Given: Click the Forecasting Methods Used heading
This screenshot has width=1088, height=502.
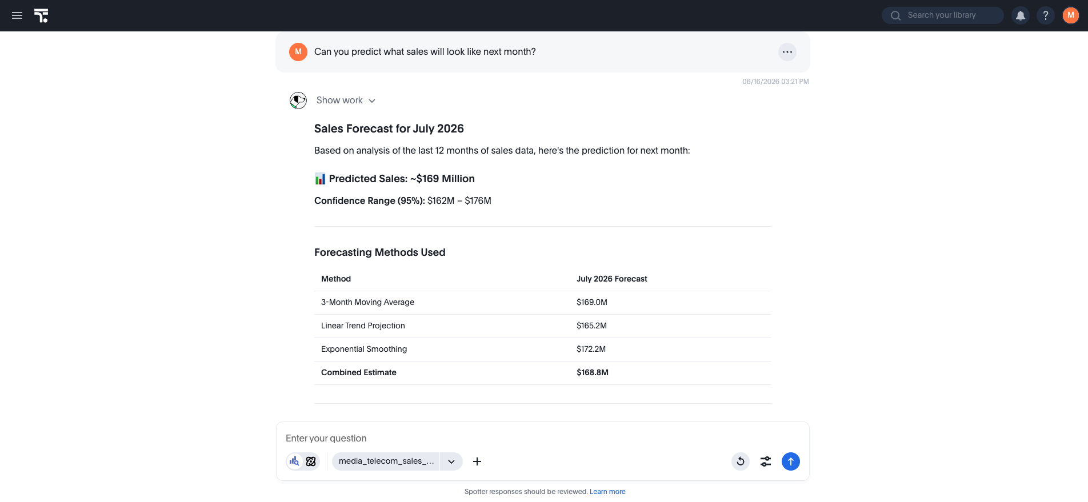Looking at the screenshot, I should click(380, 252).
